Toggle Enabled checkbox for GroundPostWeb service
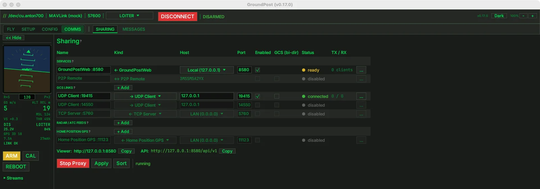 coord(258,70)
